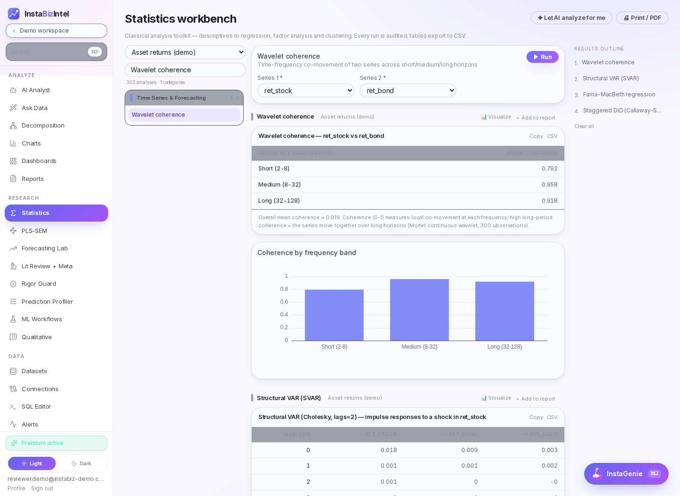Click Clear all in results outline
Screen dimensions: 680x496
(x=584, y=126)
